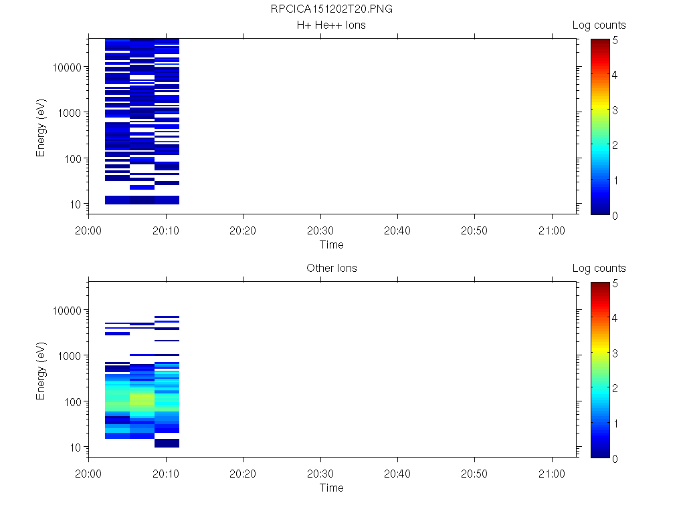This screenshot has width=685, height=513.
Task: Click the H+ He++ Ions plot color bar
Action: (x=600, y=127)
